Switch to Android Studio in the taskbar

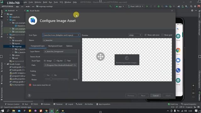52,111
